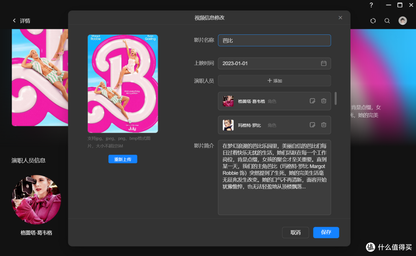Image resolution: width=416 pixels, height=256 pixels.
Task: Click the cast list scrollbar
Action: [336, 98]
